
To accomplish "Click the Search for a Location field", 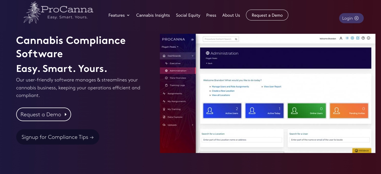I will coord(242,140).
